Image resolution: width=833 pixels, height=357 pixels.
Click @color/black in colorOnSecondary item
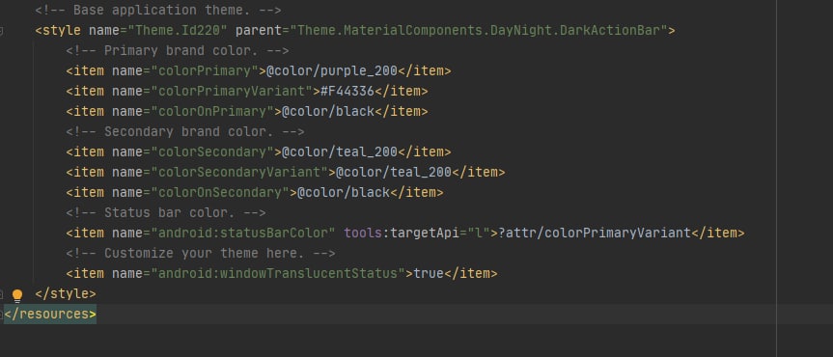(x=344, y=192)
